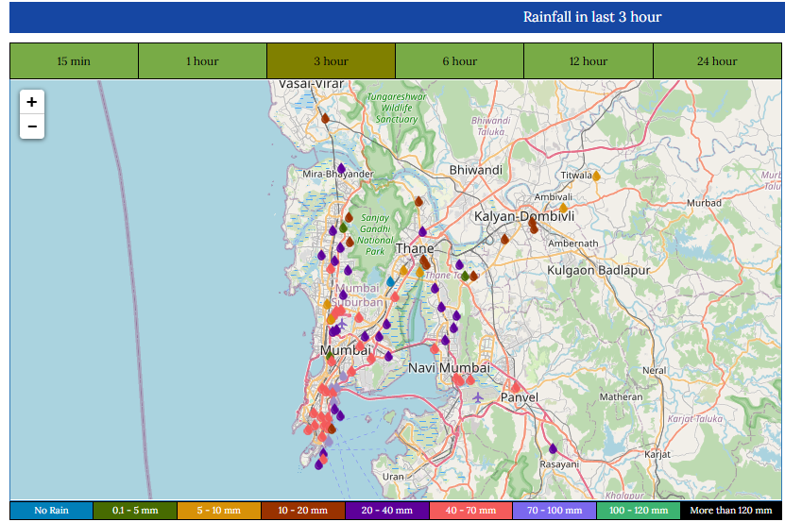
Task: Switch to the 15 min rainfall tab
Action: (74, 61)
